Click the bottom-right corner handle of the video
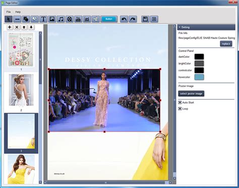This screenshot has height=188, width=239. click(160, 132)
